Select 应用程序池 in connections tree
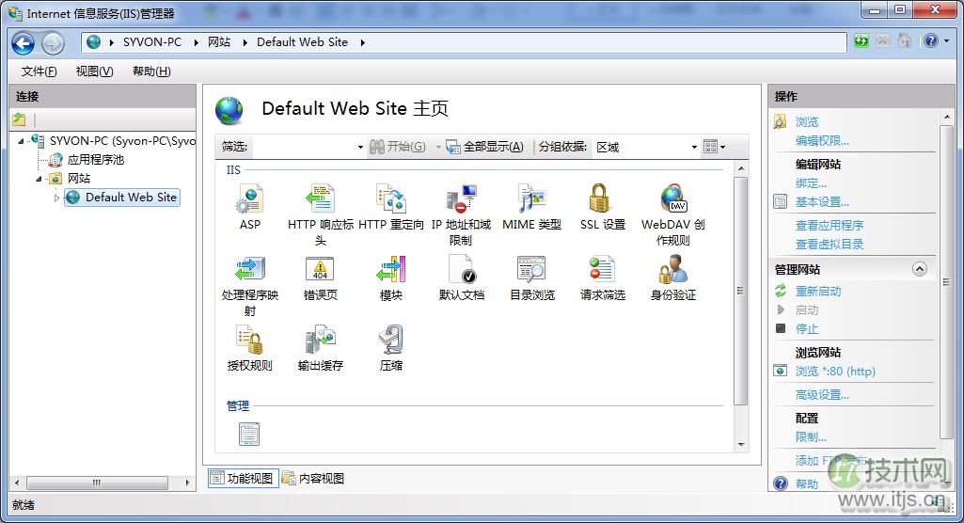964x523 pixels. click(95, 160)
